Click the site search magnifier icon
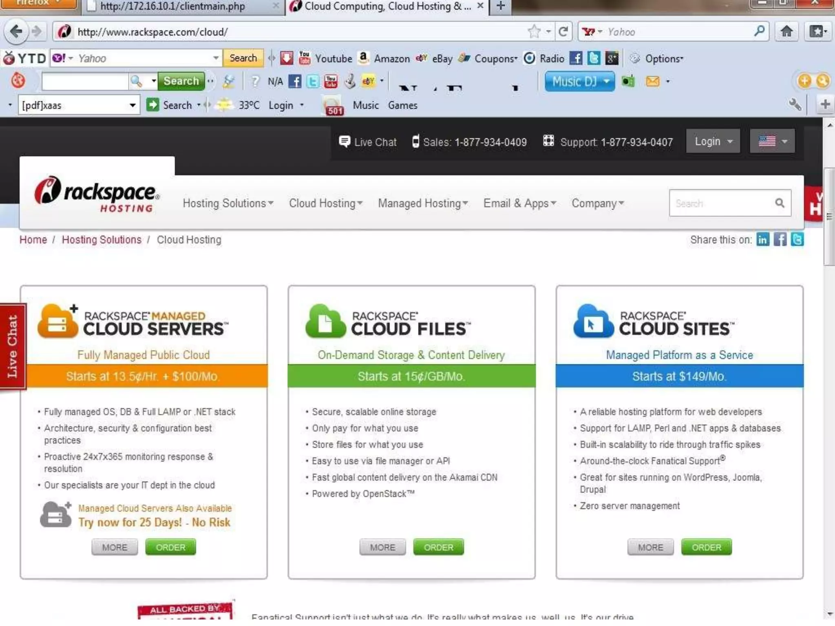Viewport: 835px width, 626px height. (780, 203)
